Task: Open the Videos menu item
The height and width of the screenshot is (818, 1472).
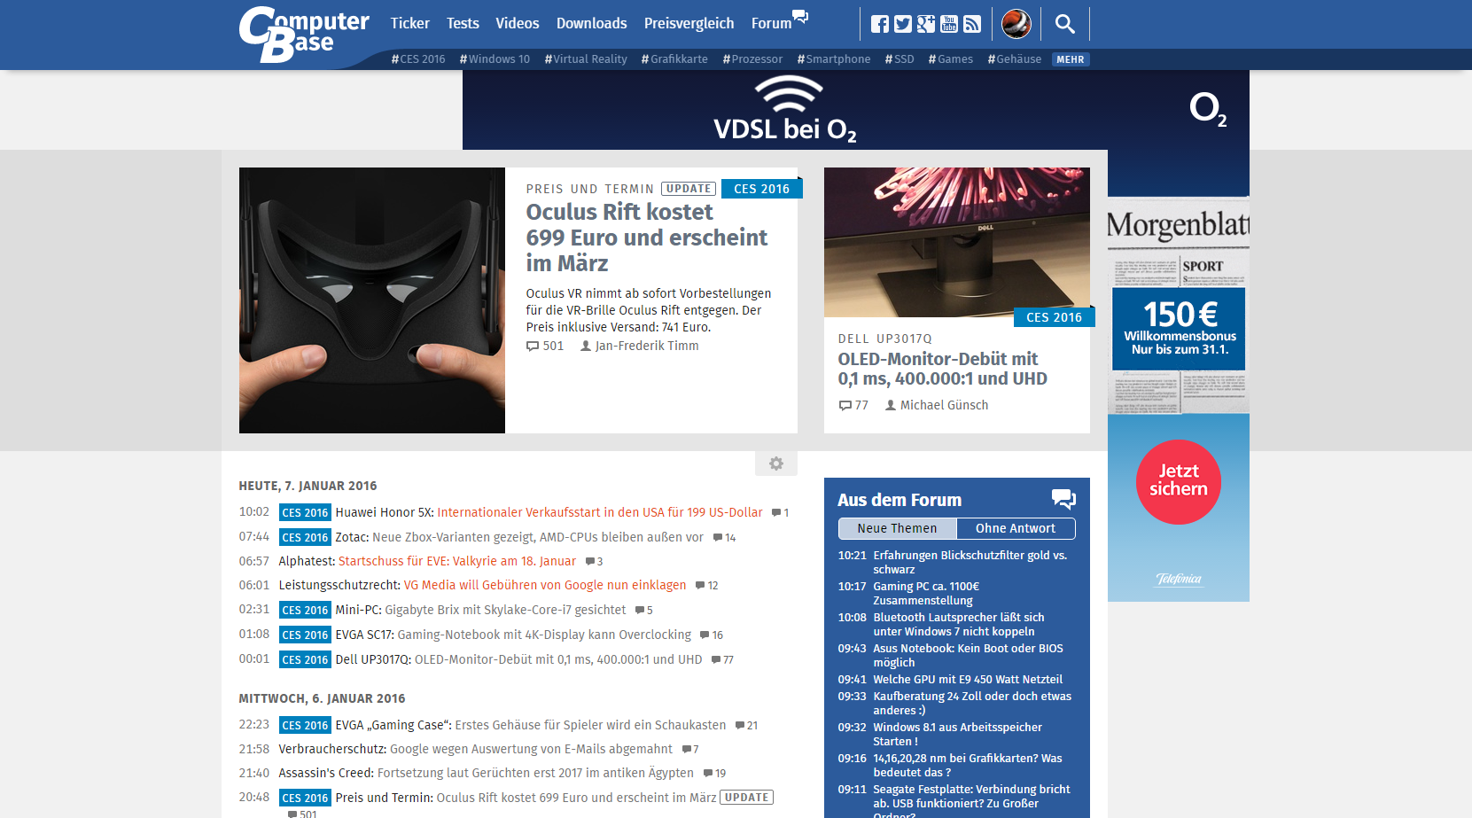Action: (x=518, y=23)
